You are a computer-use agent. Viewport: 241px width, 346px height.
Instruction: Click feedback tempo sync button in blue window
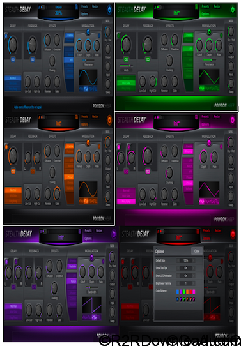click(x=32, y=60)
